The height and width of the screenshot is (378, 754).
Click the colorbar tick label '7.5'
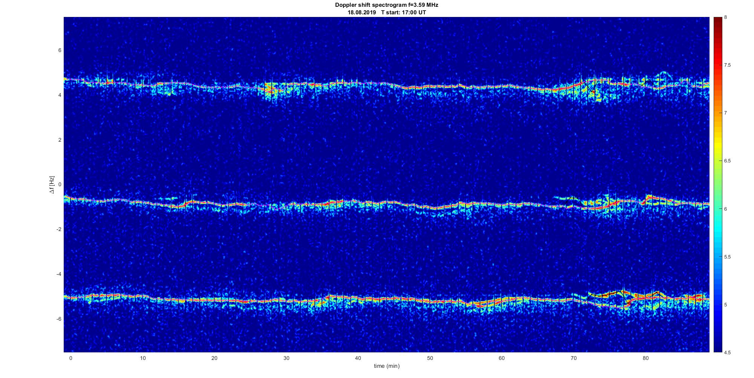[727, 65]
